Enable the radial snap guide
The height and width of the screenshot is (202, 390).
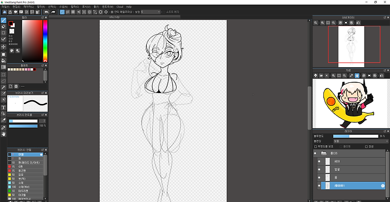click(x=84, y=12)
